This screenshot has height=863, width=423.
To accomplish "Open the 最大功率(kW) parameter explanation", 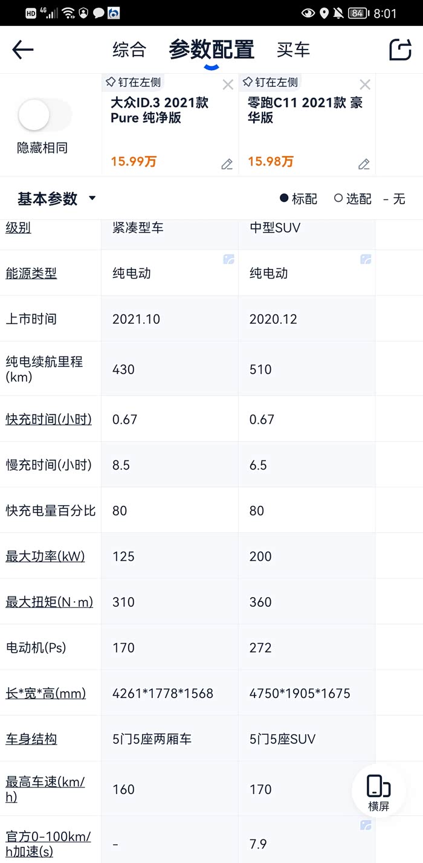I will pyautogui.click(x=45, y=556).
